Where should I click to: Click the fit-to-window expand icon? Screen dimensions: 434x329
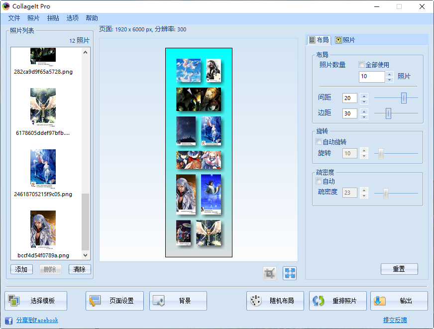[x=290, y=273]
